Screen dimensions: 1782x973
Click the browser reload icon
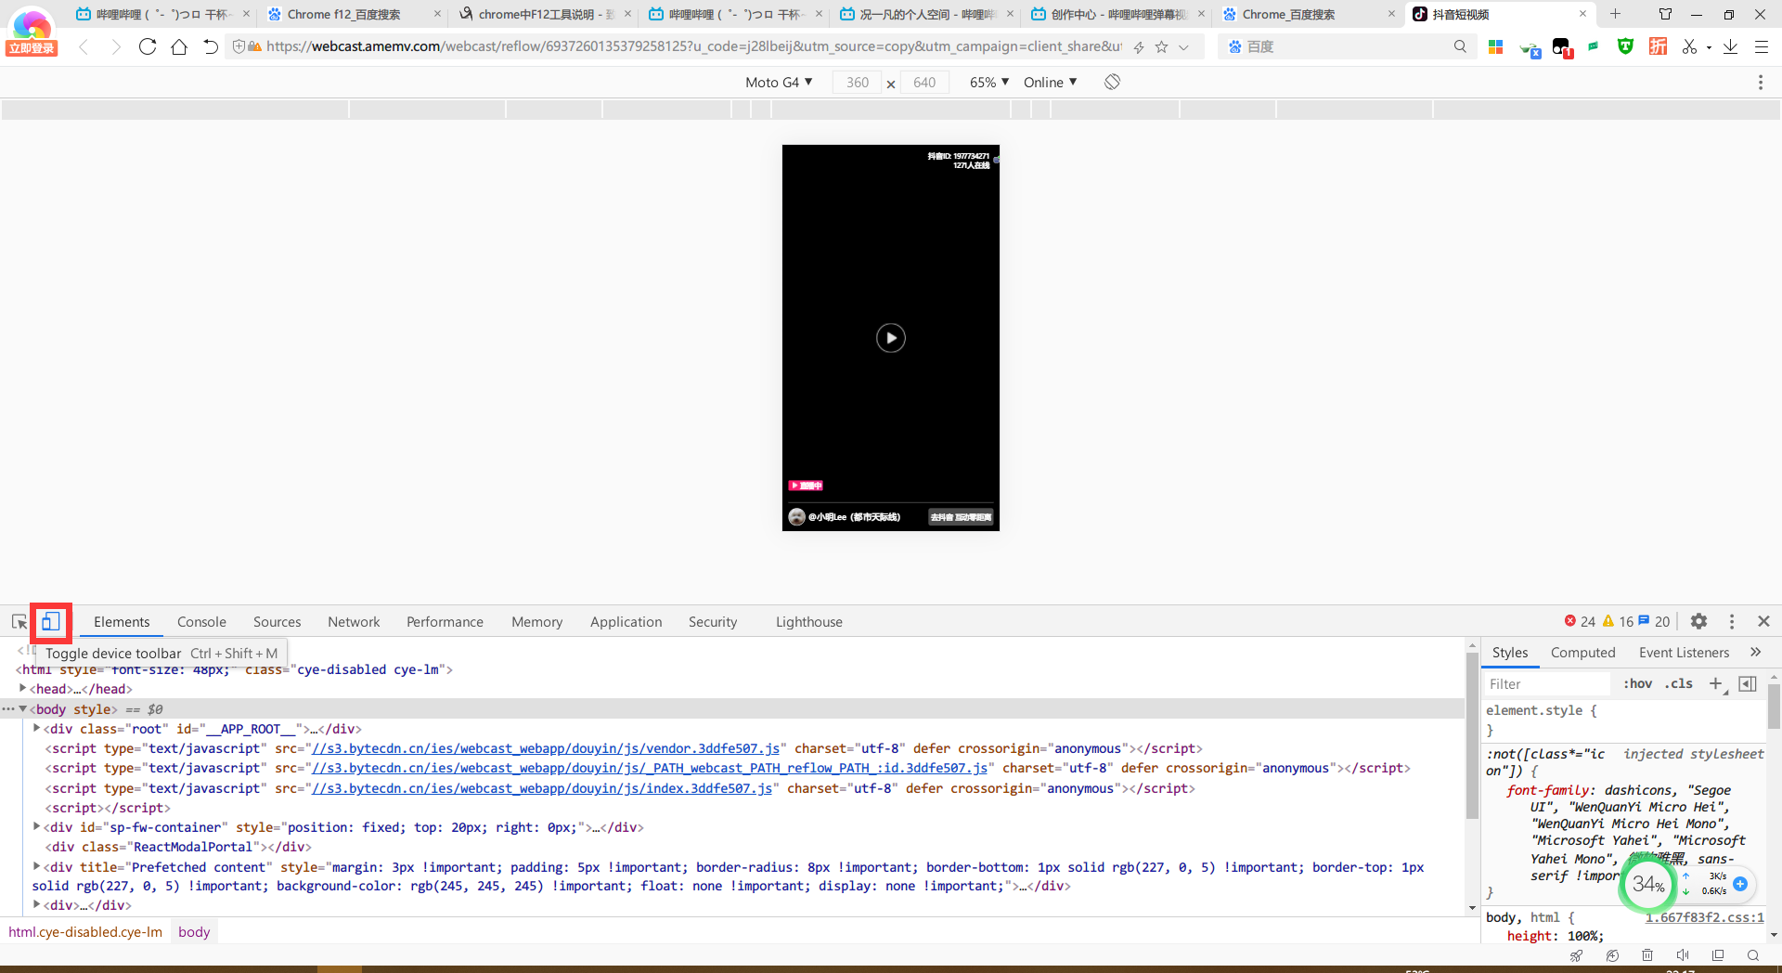147,46
